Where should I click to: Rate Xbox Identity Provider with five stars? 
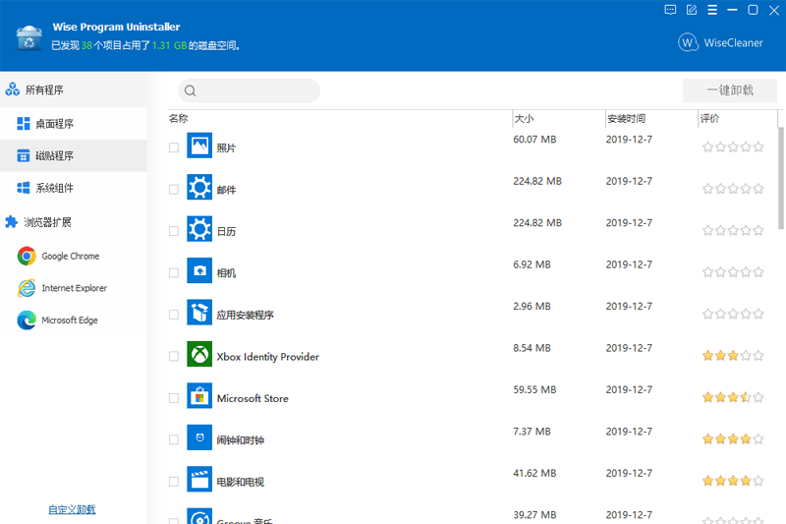[x=758, y=356]
